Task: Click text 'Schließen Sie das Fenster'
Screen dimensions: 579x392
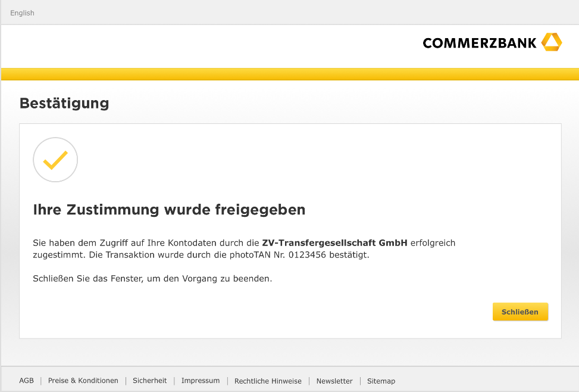Action: pos(87,278)
